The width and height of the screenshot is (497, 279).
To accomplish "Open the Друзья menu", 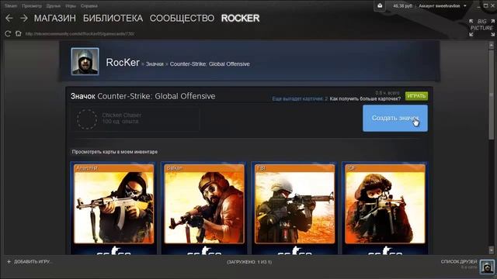I will [x=54, y=5].
